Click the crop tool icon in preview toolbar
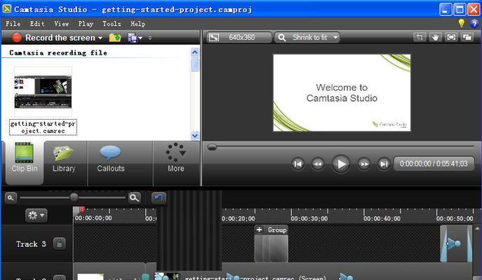 point(420,37)
